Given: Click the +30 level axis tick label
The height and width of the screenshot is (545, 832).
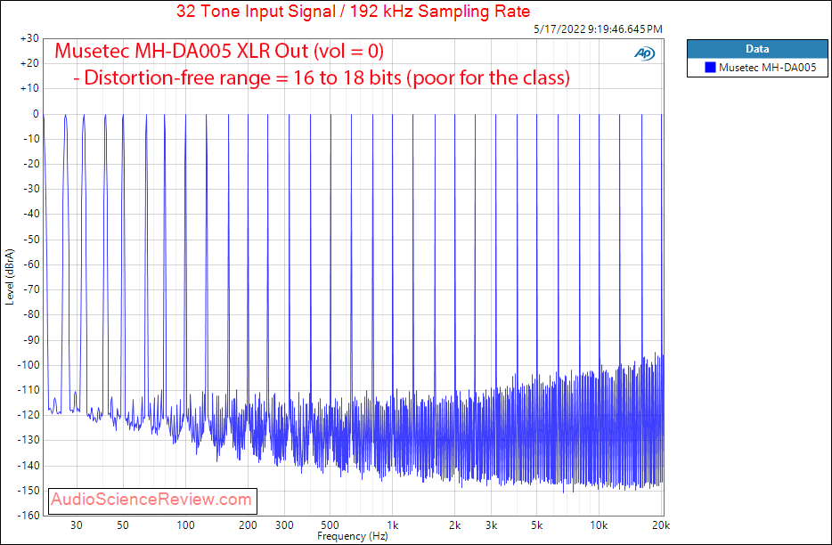Looking at the screenshot, I should pos(29,38).
